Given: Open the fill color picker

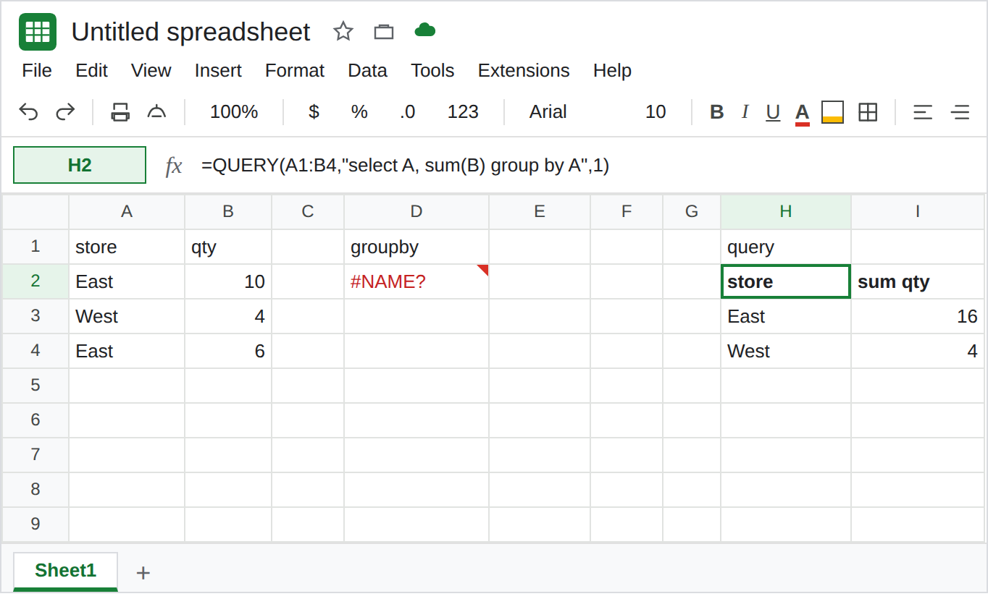Looking at the screenshot, I should pyautogui.click(x=832, y=112).
